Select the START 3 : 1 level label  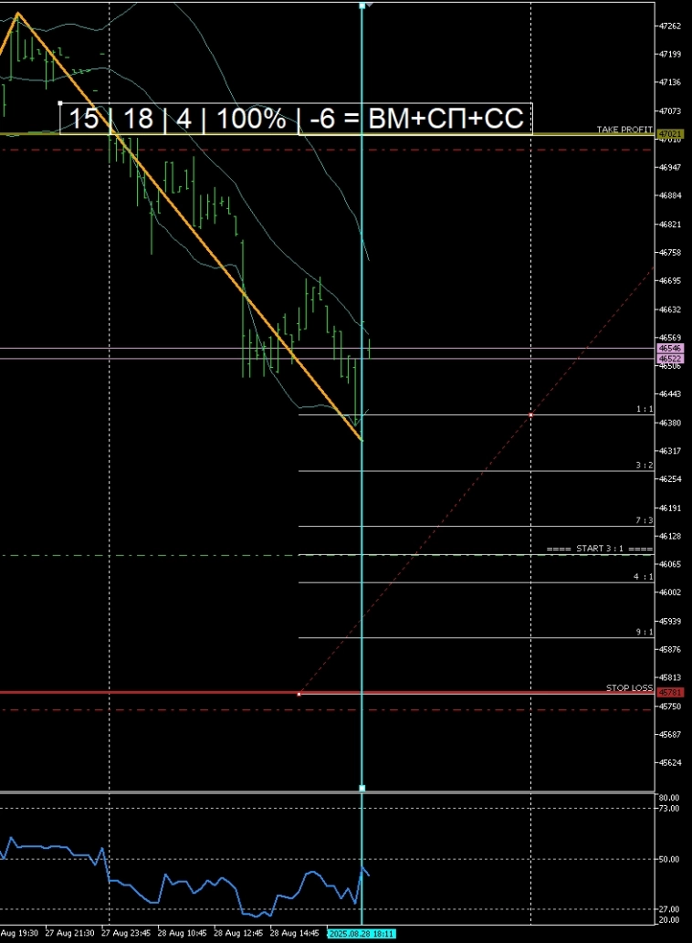click(600, 549)
